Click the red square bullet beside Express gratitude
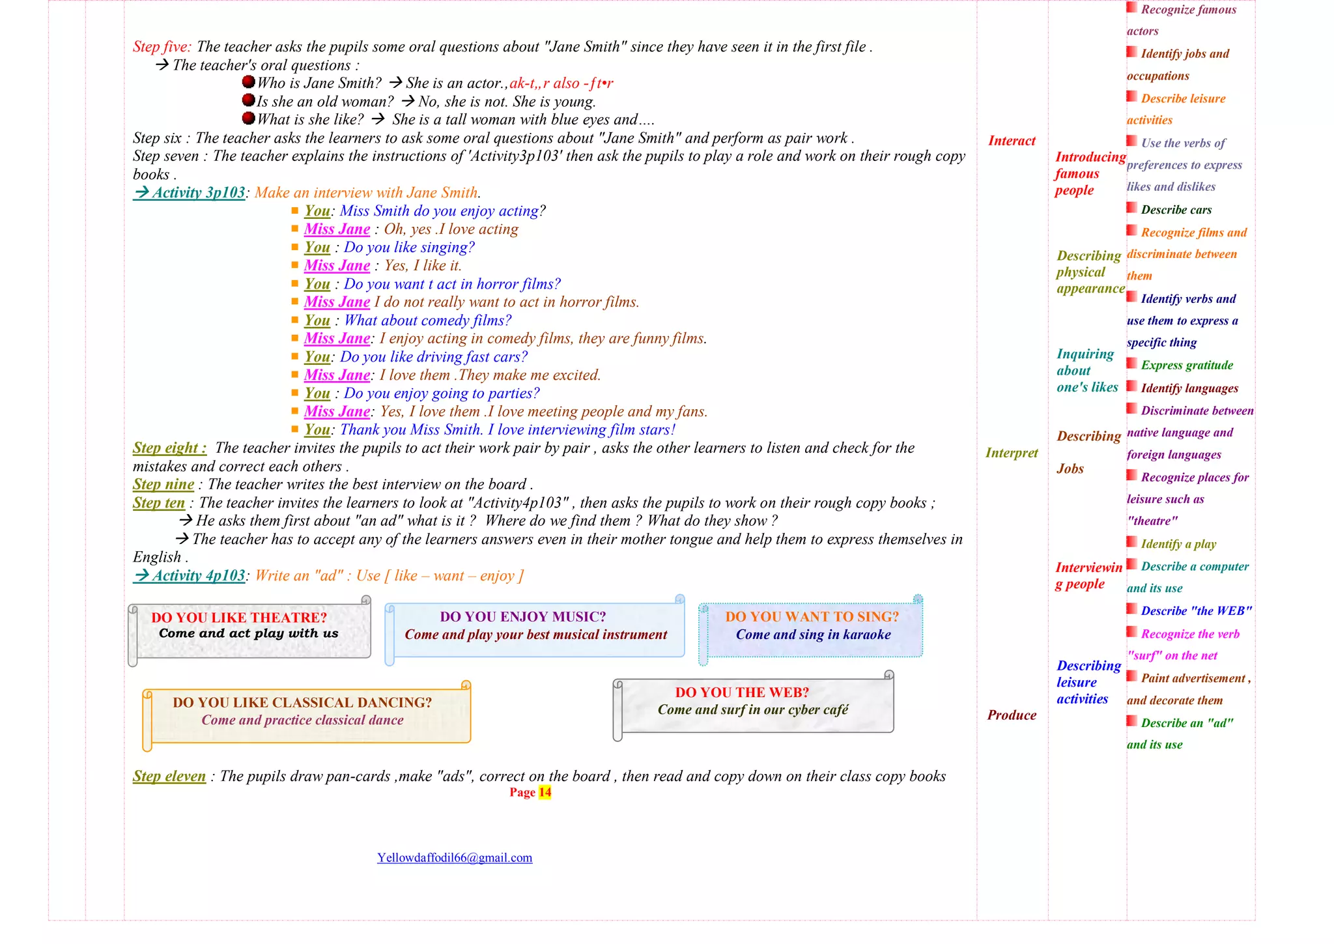1334x944 pixels. (x=1132, y=364)
